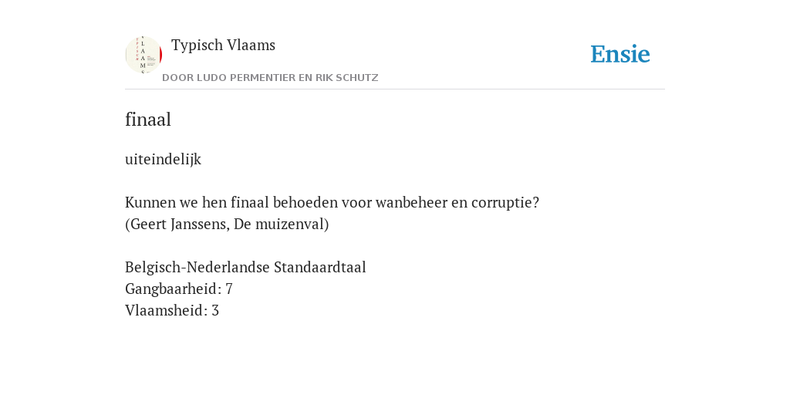
Task: Click the definition word uiteindelijk
Action: pyautogui.click(x=164, y=159)
